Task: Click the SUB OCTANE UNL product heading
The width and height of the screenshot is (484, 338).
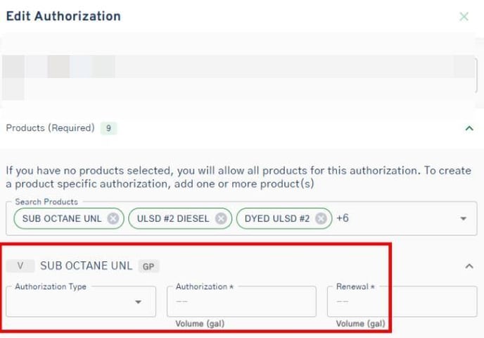Action: tap(86, 266)
